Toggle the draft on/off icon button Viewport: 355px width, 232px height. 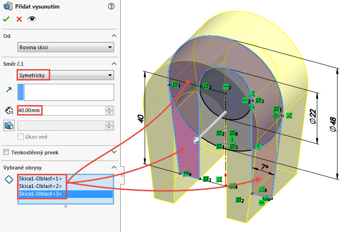9,125
